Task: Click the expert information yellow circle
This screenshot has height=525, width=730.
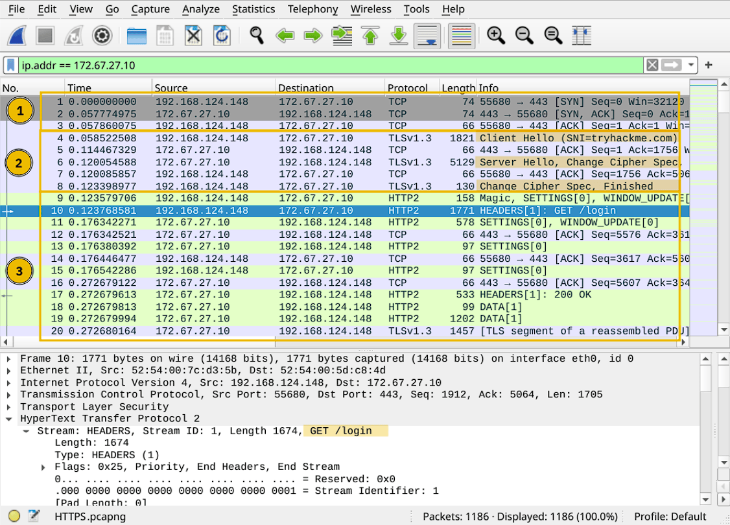Action: pos(14,516)
